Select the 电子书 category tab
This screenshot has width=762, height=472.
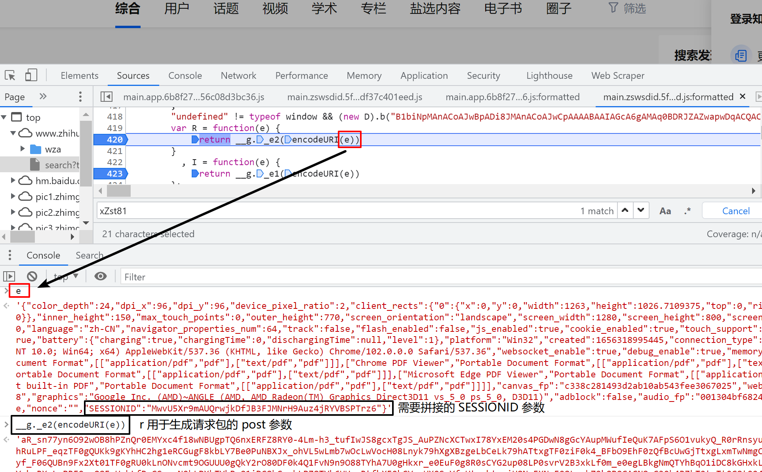503,8
